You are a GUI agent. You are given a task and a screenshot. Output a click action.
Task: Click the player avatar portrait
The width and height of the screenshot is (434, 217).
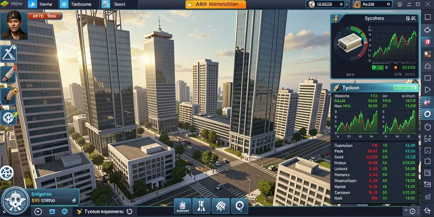pyautogui.click(x=14, y=25)
